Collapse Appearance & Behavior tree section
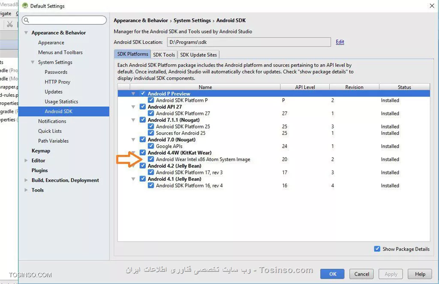Screen dimensions: 439x284 tap(26, 33)
